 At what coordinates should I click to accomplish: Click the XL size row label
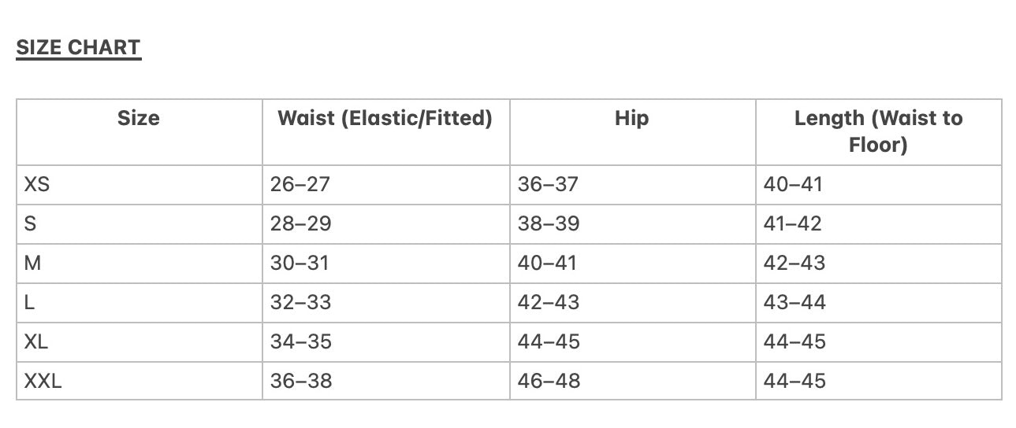point(36,341)
